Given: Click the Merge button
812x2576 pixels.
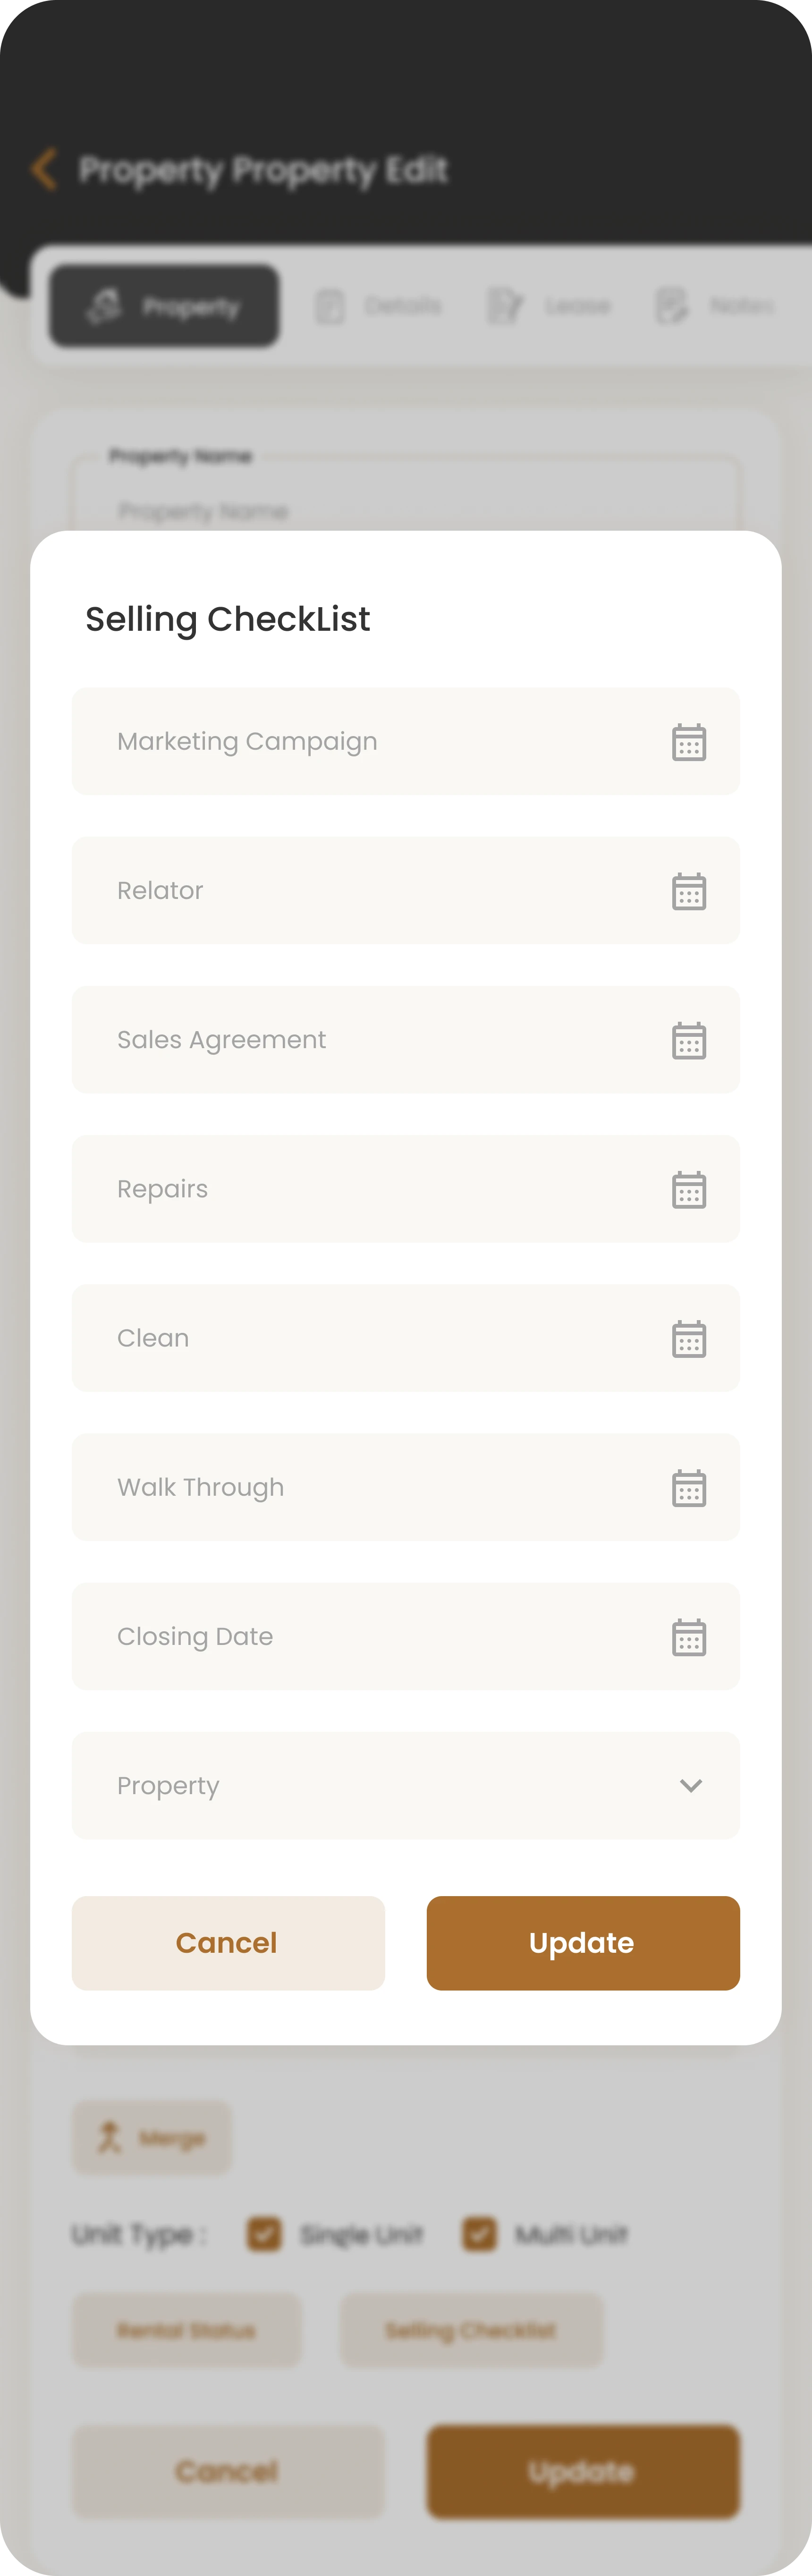Looking at the screenshot, I should pyautogui.click(x=152, y=2138).
